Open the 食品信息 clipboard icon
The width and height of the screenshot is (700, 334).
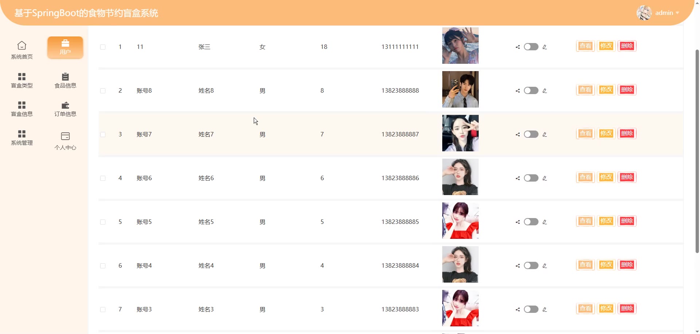pos(65,77)
